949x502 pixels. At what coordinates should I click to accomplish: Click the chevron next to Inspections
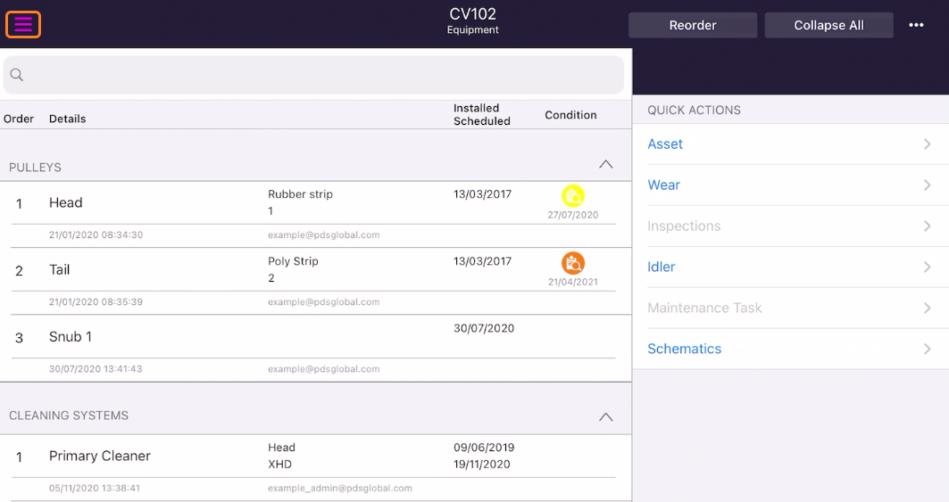tap(928, 226)
